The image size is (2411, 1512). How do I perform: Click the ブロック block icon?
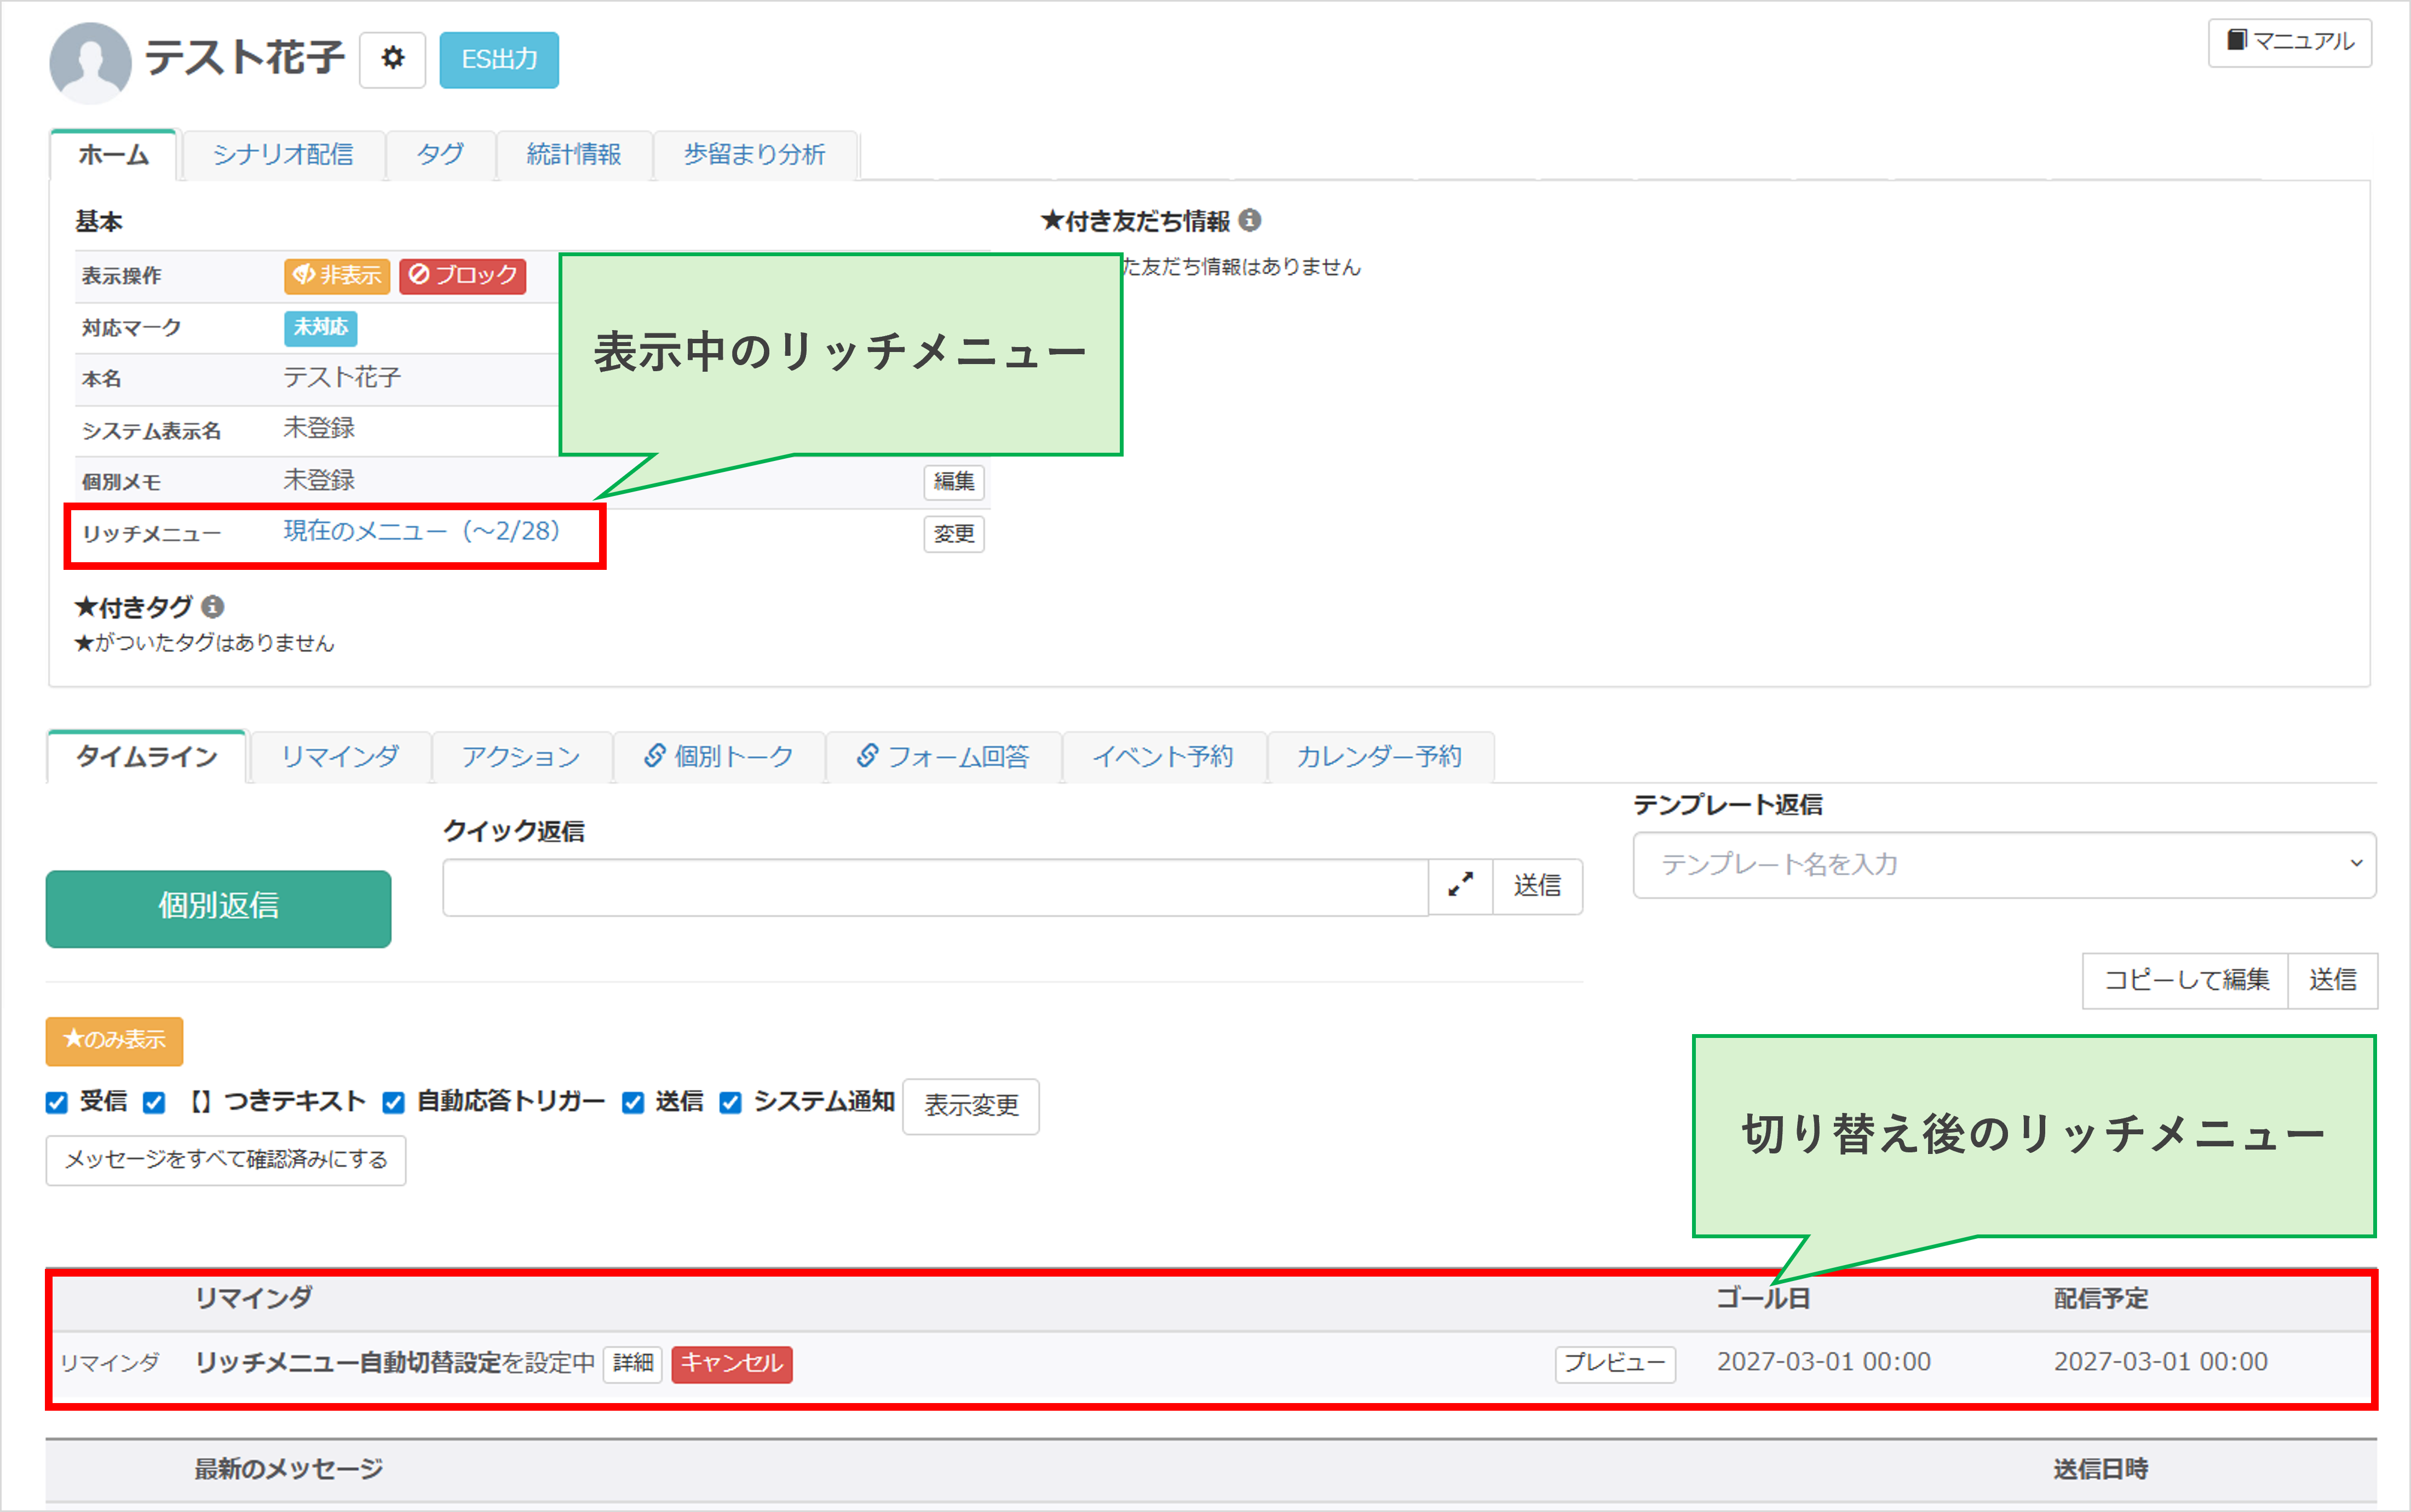click(x=420, y=277)
